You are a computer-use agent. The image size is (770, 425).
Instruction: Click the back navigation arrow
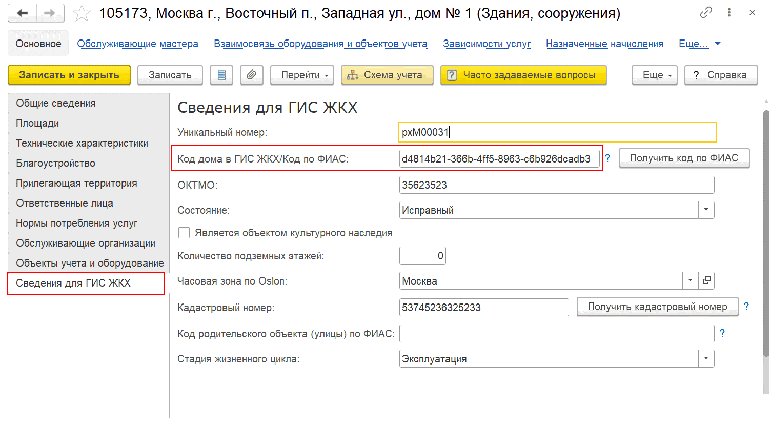[x=21, y=13]
